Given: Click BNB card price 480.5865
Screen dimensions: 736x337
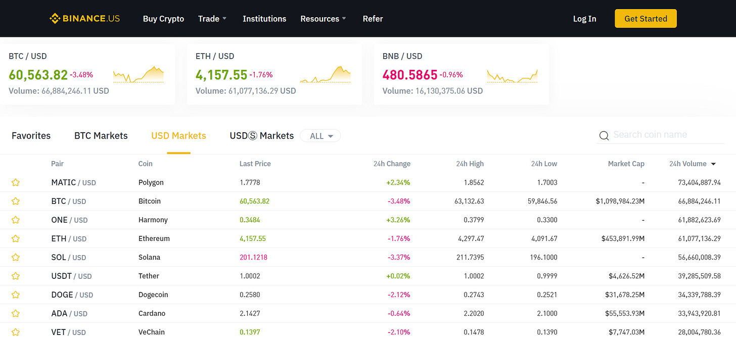Looking at the screenshot, I should 410,75.
